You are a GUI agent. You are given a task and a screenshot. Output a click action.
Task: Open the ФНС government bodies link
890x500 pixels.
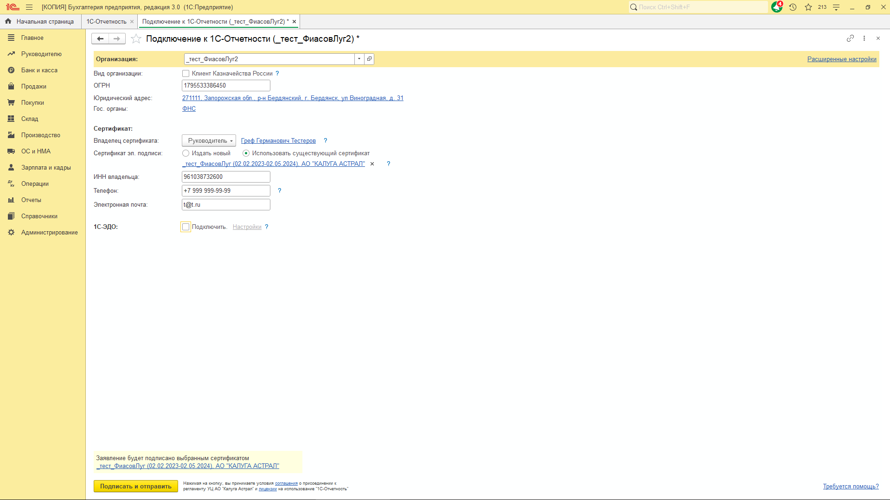189,108
